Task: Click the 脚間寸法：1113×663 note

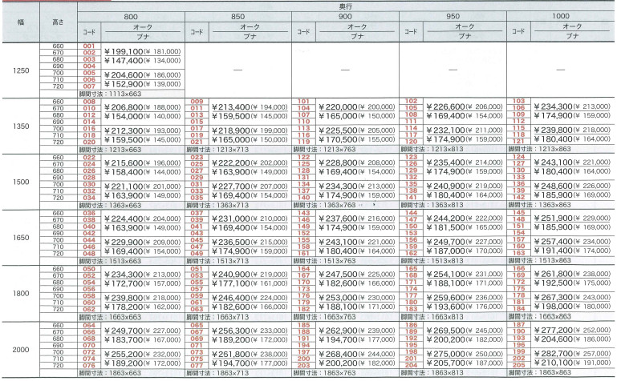Action: (111, 93)
